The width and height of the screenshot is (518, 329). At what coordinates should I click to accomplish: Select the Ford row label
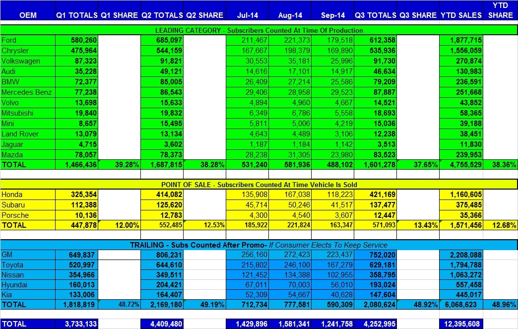click(x=28, y=40)
